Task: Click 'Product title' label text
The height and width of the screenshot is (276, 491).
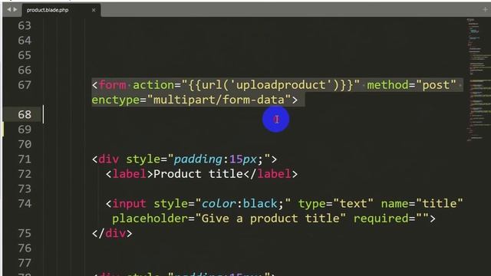Action: (198, 174)
